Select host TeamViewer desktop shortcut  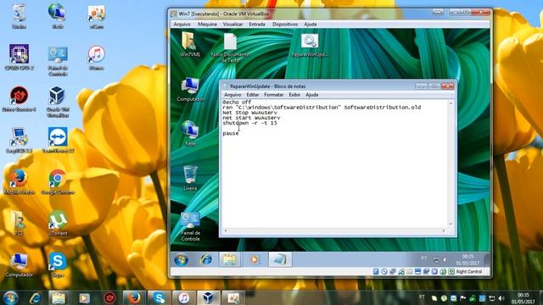click(x=58, y=141)
